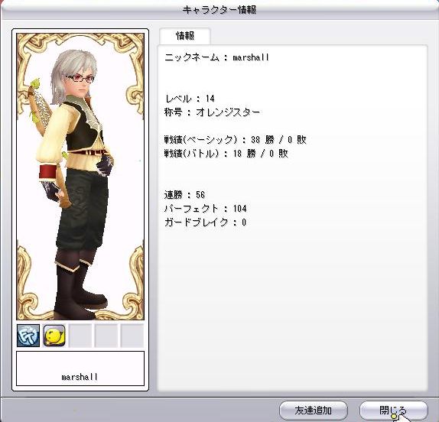Viewport: 439px width, 422px height.
Task: Click the 友達追加 button
Action: coord(314,411)
